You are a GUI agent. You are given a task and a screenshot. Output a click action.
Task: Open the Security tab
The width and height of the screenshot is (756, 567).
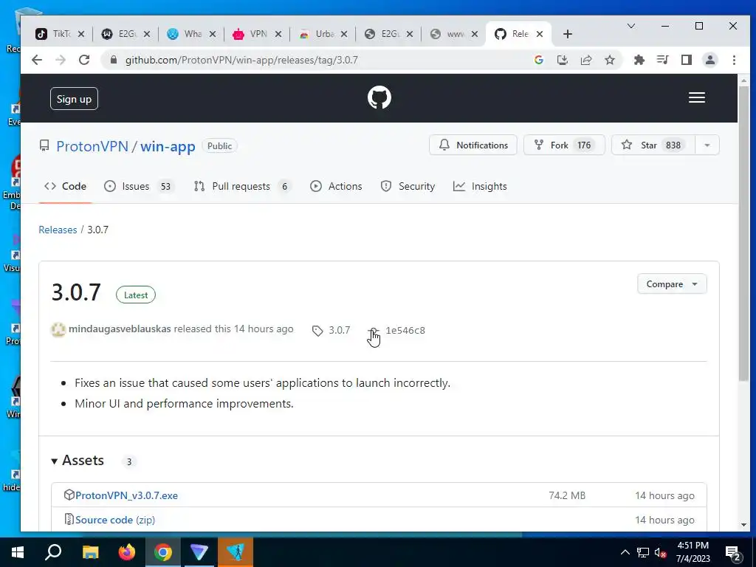(408, 186)
